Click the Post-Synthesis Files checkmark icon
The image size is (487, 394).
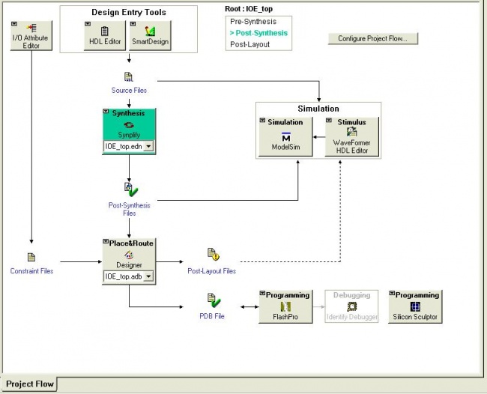131,190
